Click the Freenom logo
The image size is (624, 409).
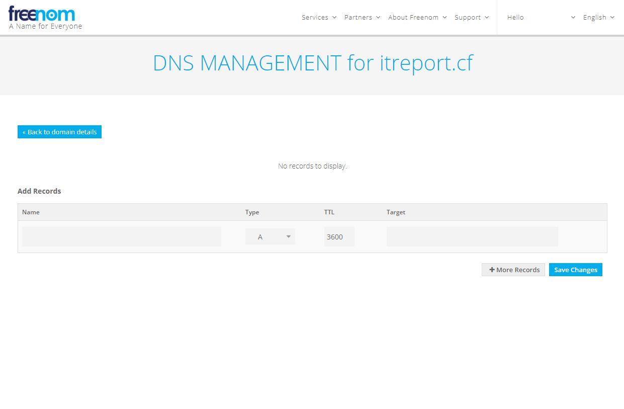pos(42,14)
